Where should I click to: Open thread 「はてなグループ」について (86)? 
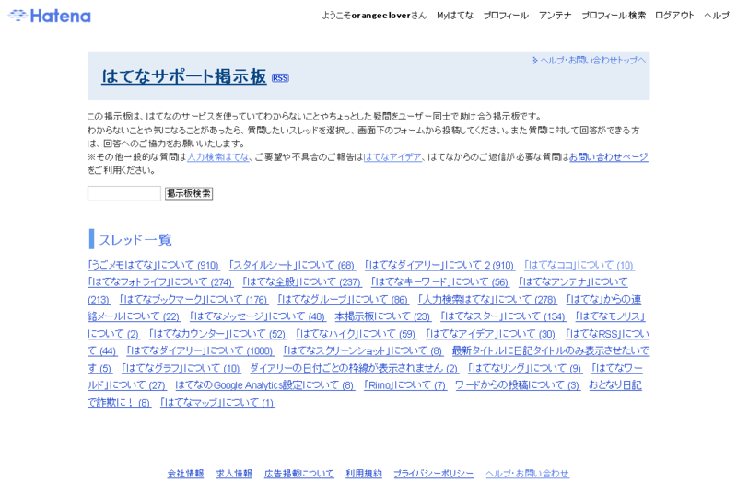343,300
